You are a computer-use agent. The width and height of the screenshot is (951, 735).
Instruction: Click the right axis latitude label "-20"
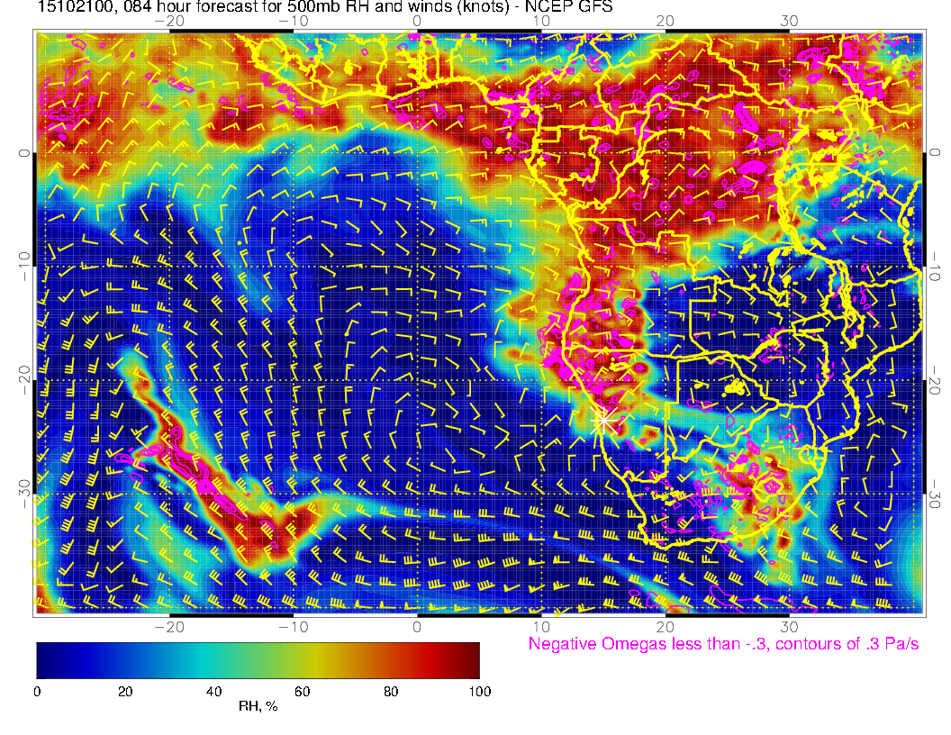tap(936, 379)
